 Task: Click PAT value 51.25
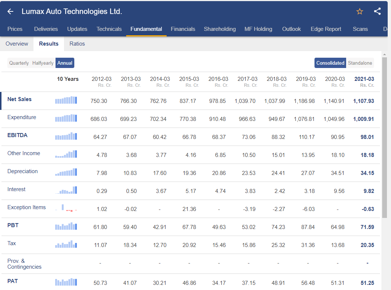tap(367, 283)
